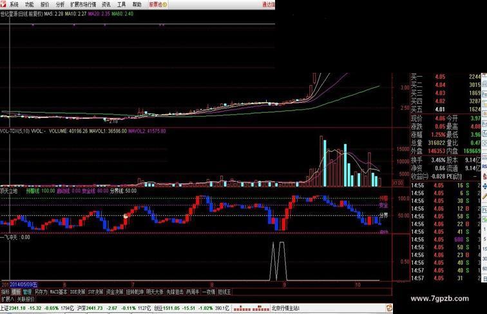Viewport: 487px width, 314px height.
Task: Click the 买三 bid row priced 4.03
Action: [x=445, y=93]
